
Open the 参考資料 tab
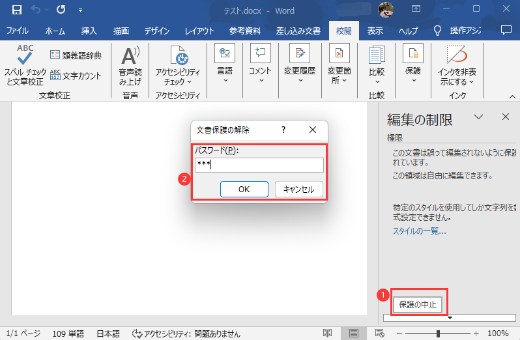[245, 31]
